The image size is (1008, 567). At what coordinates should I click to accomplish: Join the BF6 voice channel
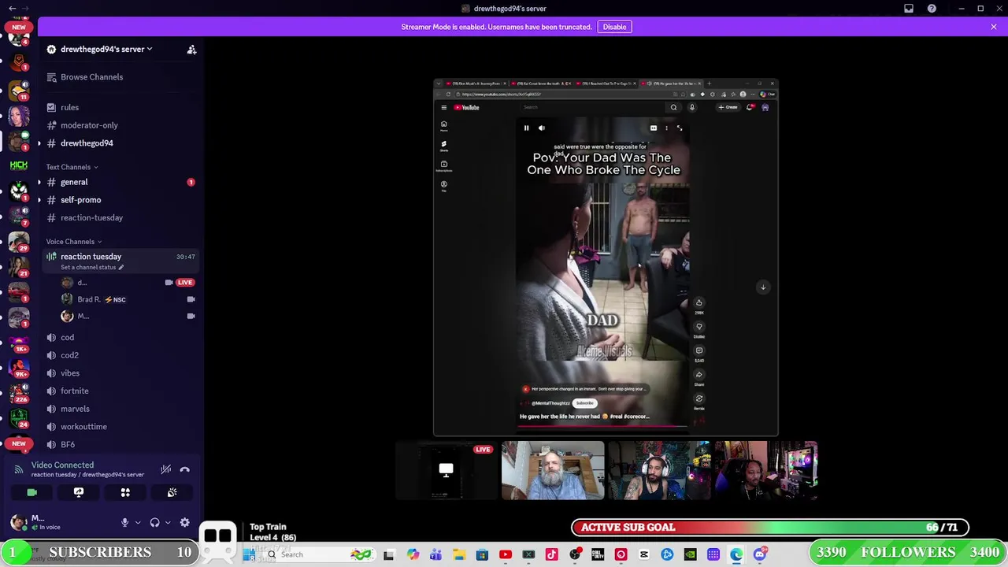[x=120, y=444]
